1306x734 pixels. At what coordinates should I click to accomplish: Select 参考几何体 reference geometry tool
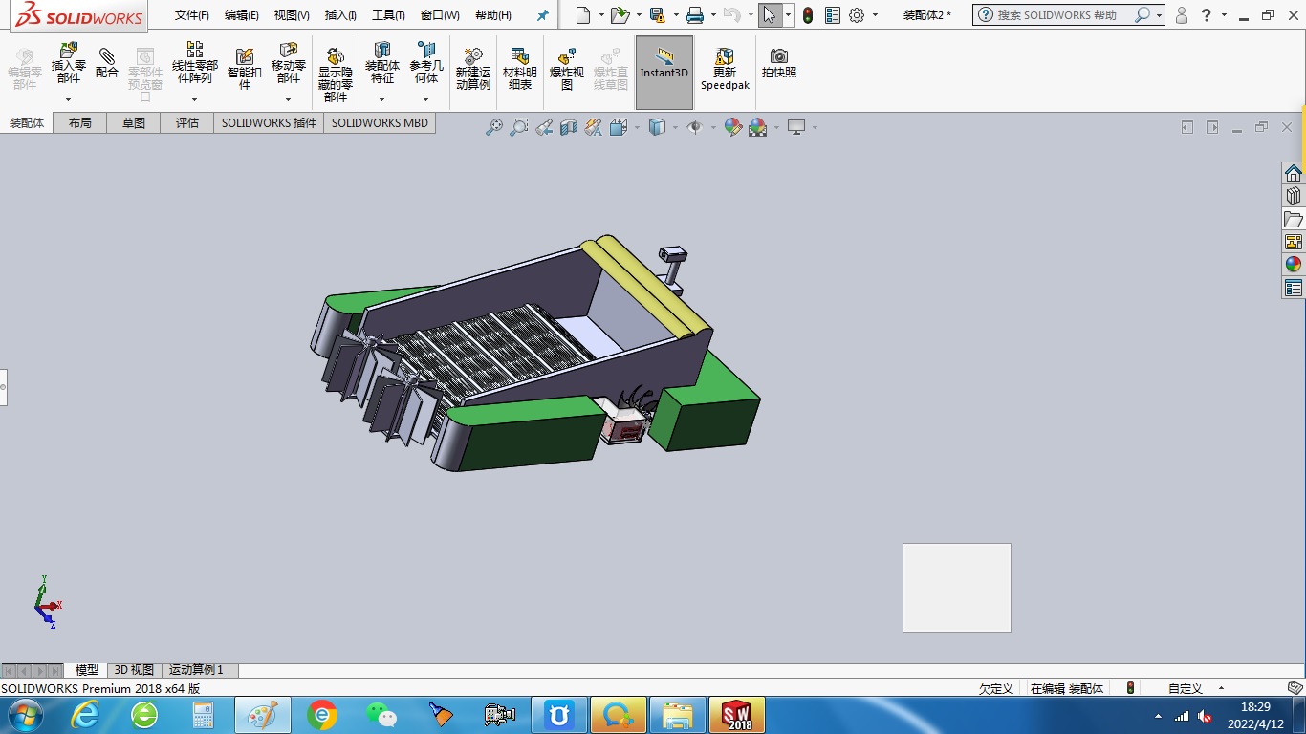[426, 62]
